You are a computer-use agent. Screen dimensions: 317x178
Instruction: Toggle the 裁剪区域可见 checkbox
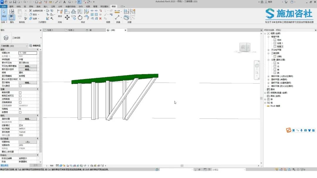[20, 96]
